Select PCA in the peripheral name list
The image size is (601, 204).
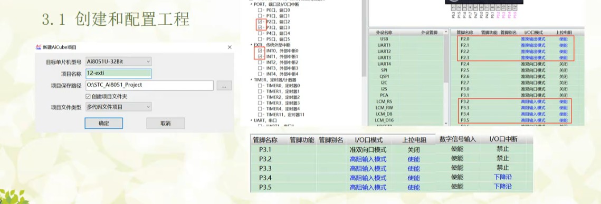(384, 95)
